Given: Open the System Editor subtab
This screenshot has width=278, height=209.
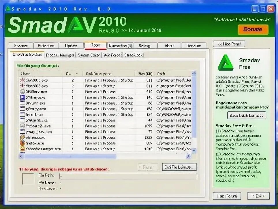Looking at the screenshot, I should [89, 55].
